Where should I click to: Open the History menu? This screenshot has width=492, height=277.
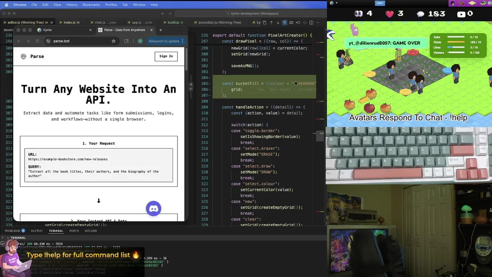click(x=72, y=5)
